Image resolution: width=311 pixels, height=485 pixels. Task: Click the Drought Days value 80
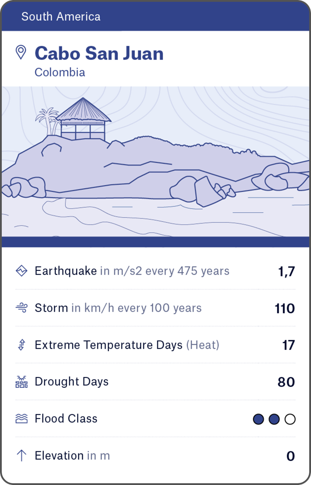[286, 382]
